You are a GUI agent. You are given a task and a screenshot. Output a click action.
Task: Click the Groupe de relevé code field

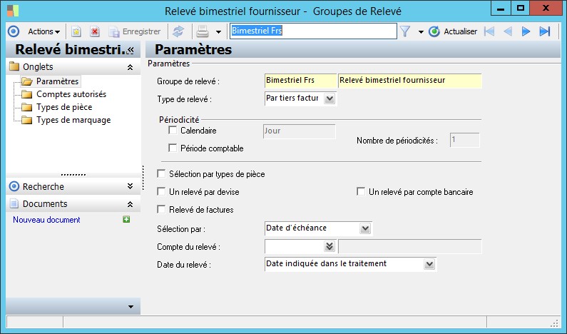click(x=300, y=80)
